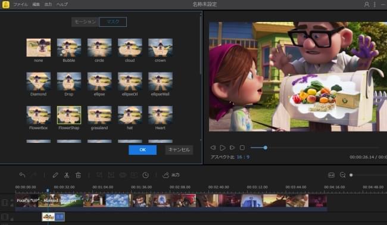Confirm with the blue OK button
Screen dimensions: 387x225
[142, 150]
